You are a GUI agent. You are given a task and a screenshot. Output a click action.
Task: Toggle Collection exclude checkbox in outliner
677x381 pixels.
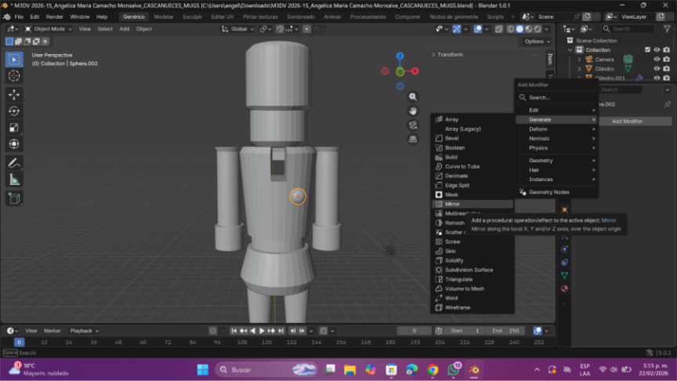click(647, 50)
